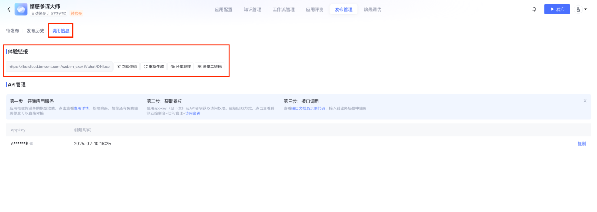Click the appkey column header
This screenshot has width=597, height=212.
(x=18, y=130)
